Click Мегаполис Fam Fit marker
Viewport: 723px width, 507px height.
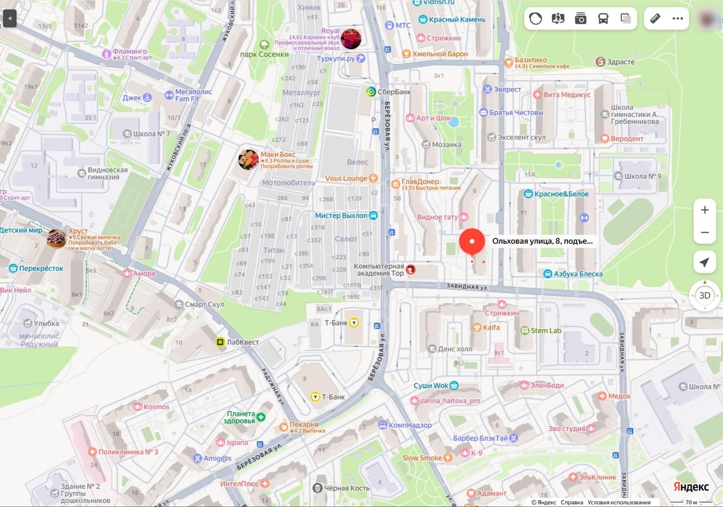(169, 95)
